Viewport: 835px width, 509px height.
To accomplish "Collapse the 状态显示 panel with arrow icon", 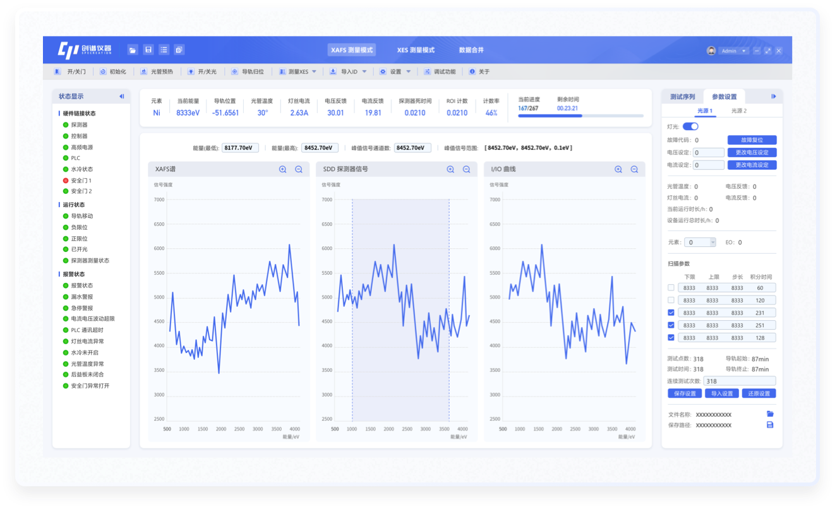I will (121, 97).
